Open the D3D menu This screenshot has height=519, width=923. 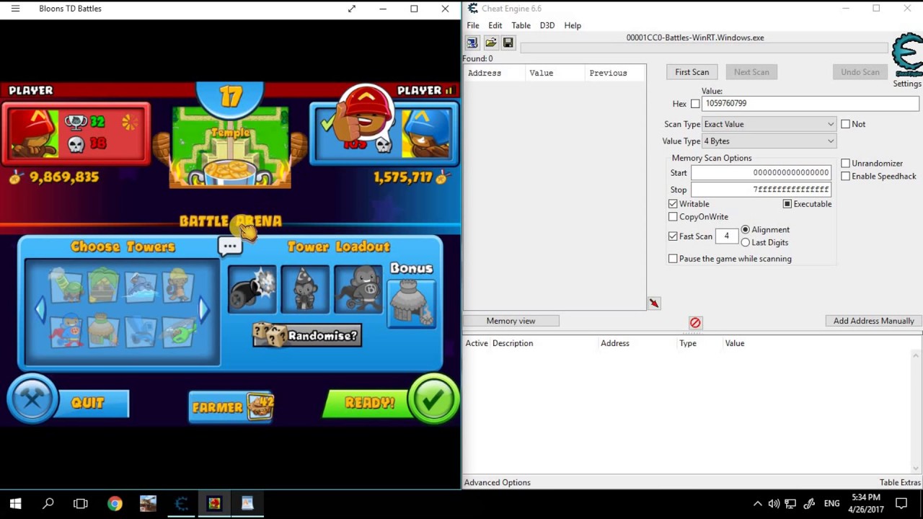pyautogui.click(x=547, y=25)
